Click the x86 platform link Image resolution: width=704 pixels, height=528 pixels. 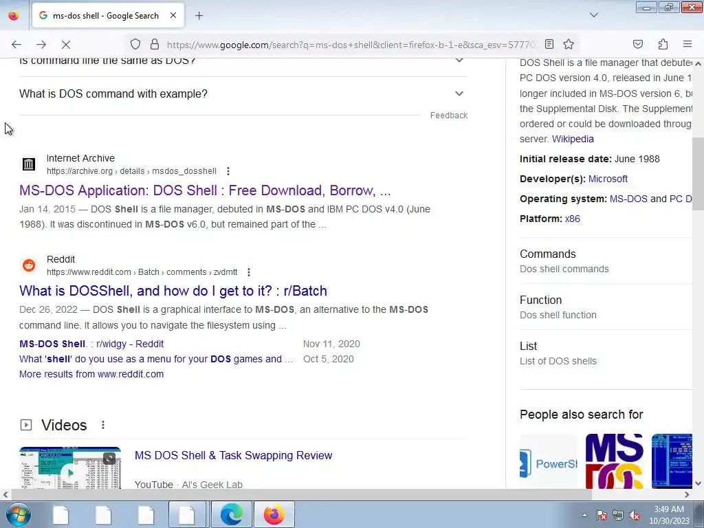point(572,219)
